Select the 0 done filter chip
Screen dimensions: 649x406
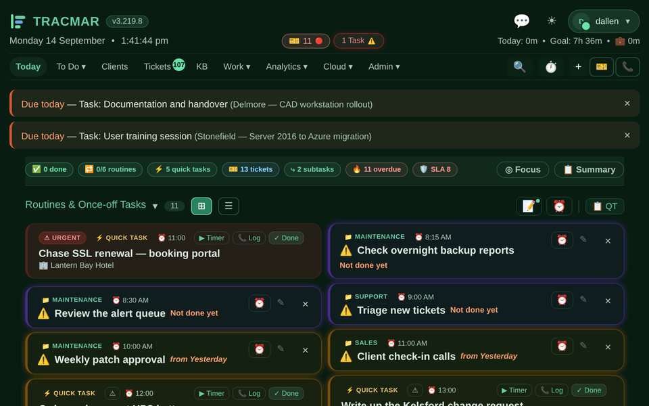click(x=49, y=169)
